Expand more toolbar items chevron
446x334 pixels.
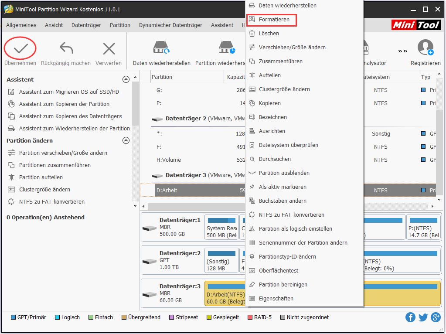[402, 51]
